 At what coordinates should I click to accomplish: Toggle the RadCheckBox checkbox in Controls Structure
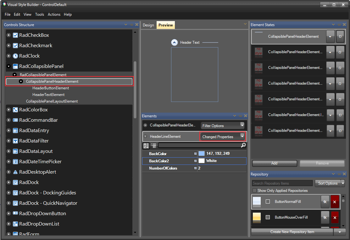pyautogui.click(x=15, y=35)
